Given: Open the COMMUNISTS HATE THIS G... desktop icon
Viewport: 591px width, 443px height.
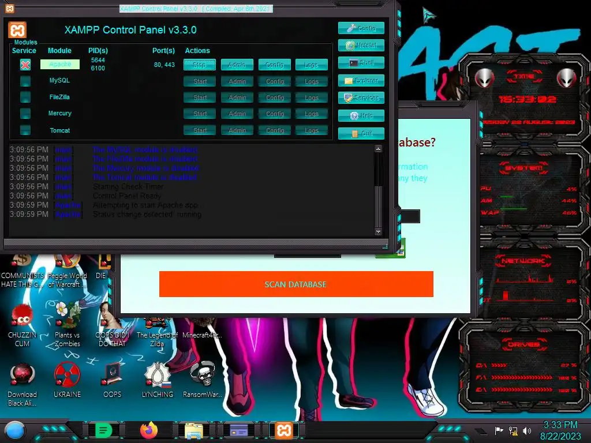Looking at the screenshot, I should 22,271.
